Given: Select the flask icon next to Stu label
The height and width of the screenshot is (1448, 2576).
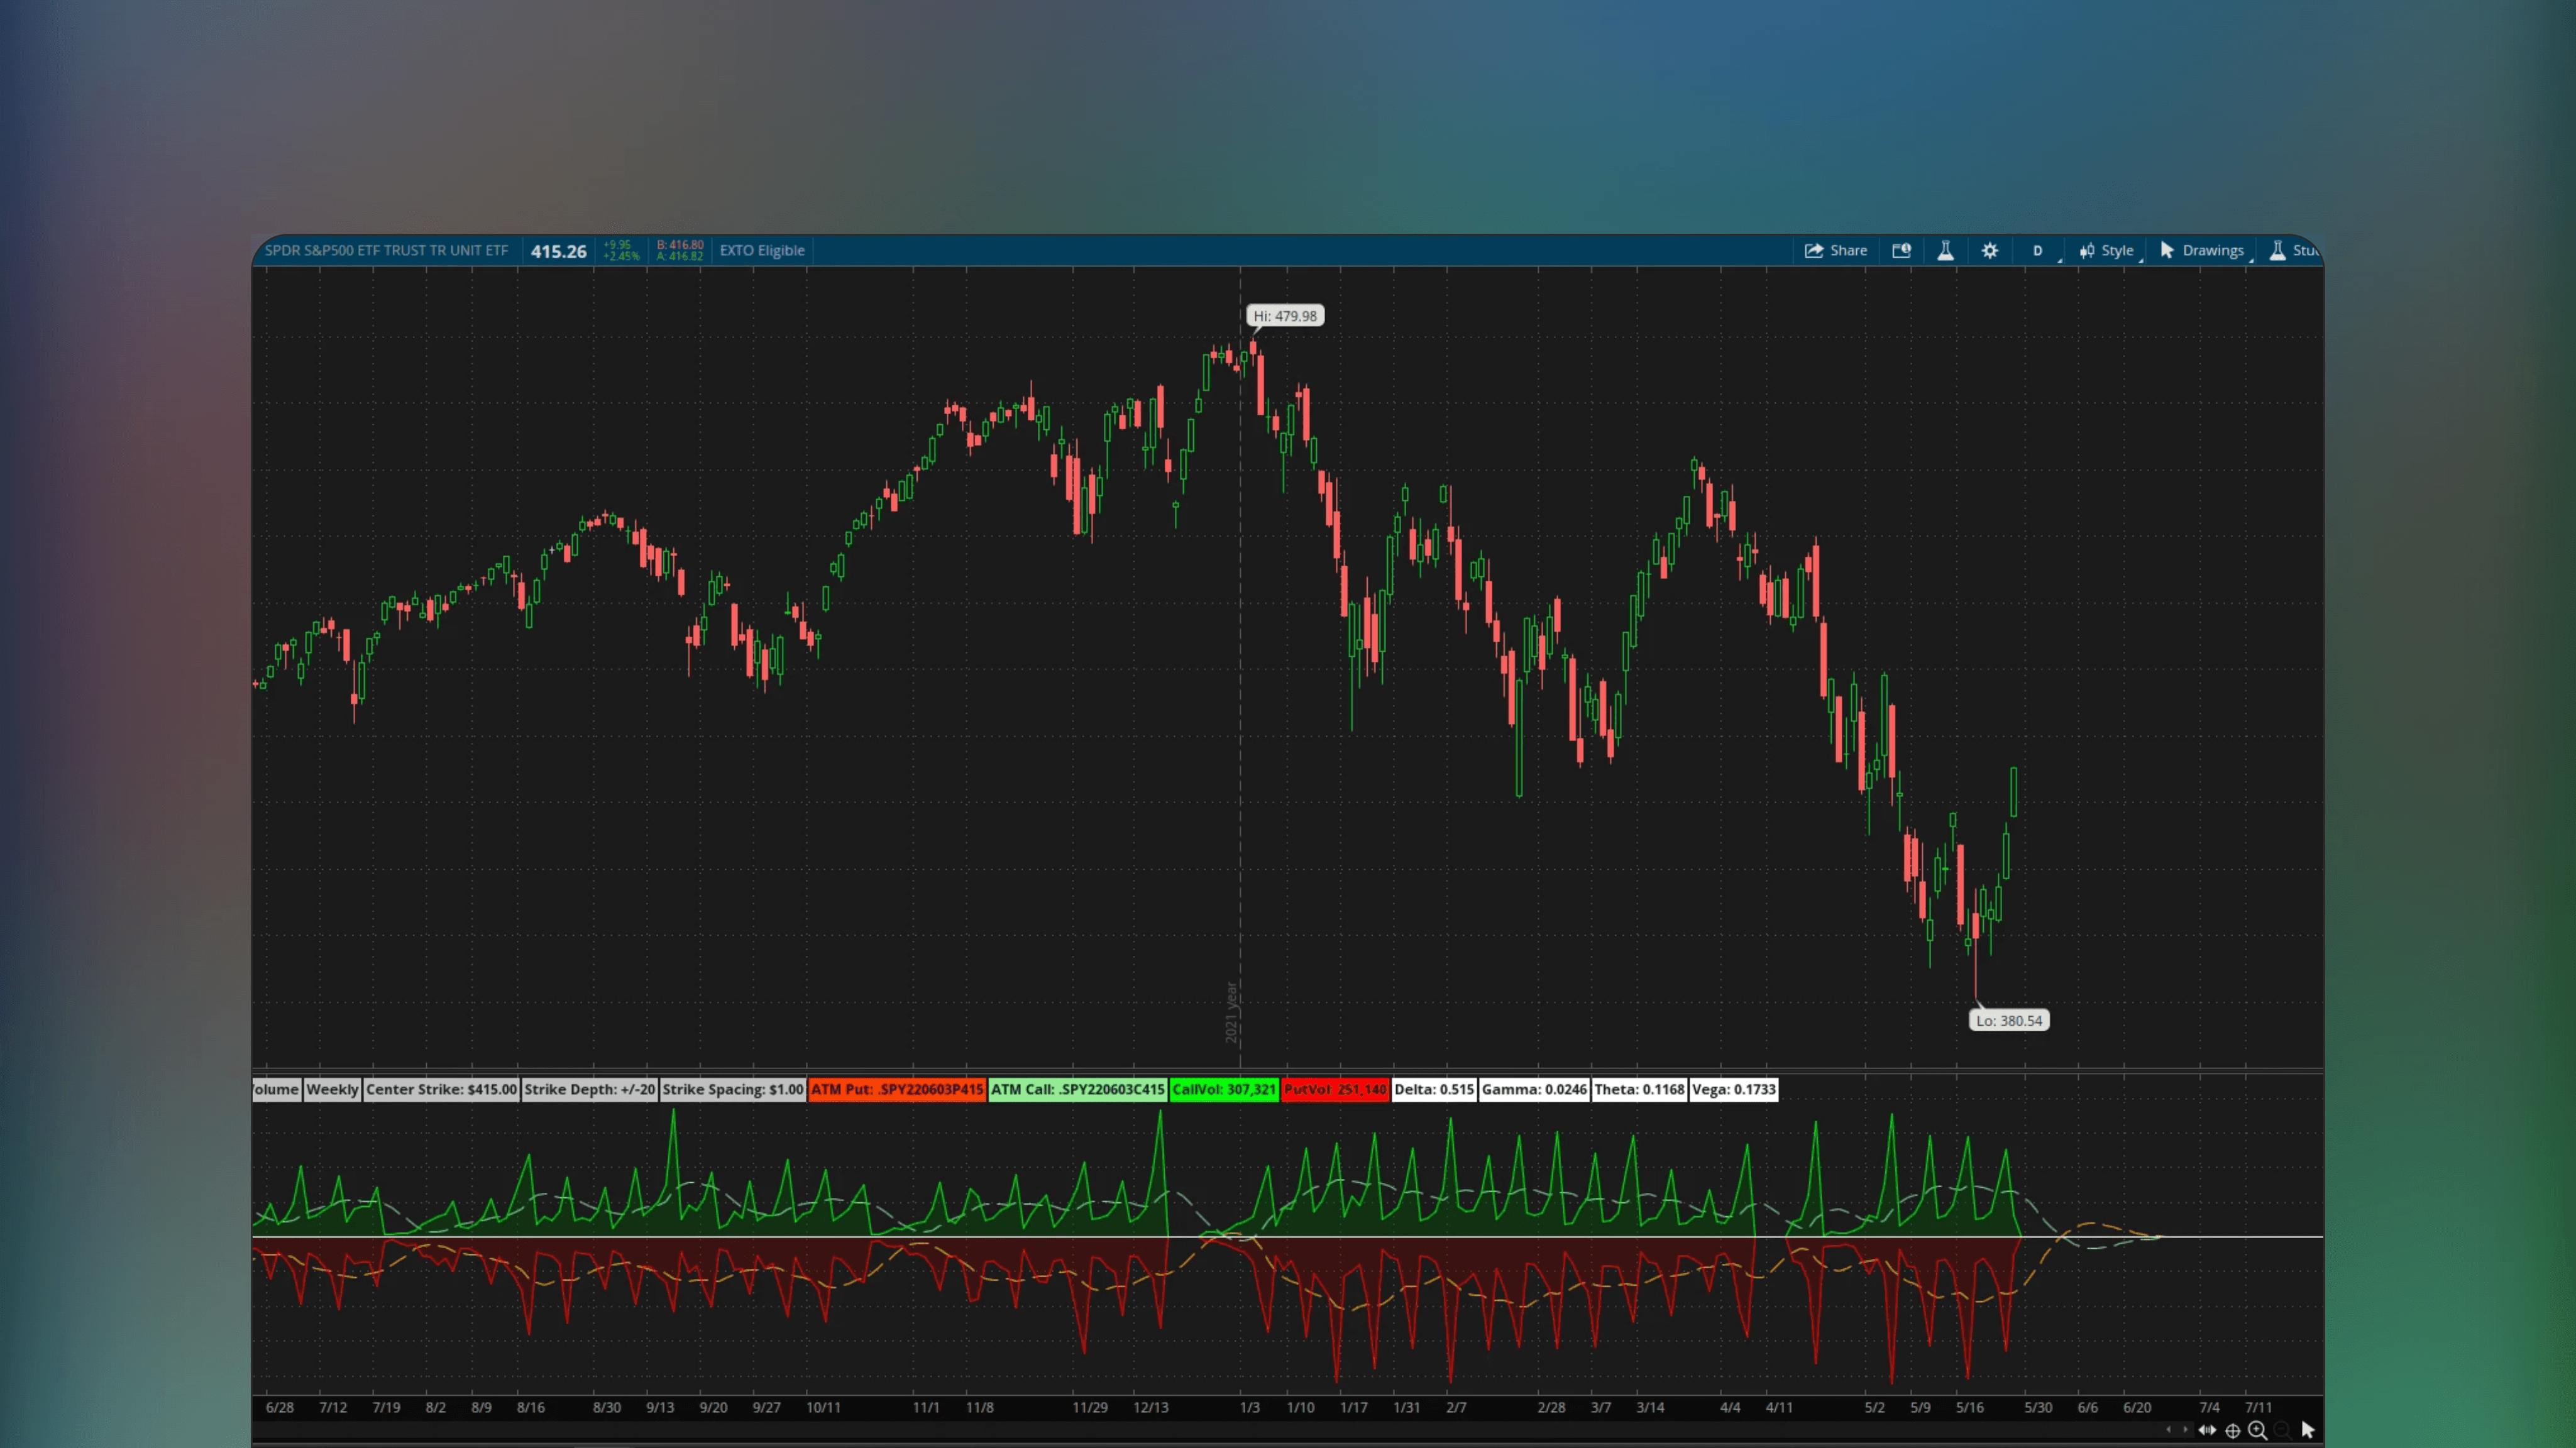Looking at the screenshot, I should click(2277, 250).
